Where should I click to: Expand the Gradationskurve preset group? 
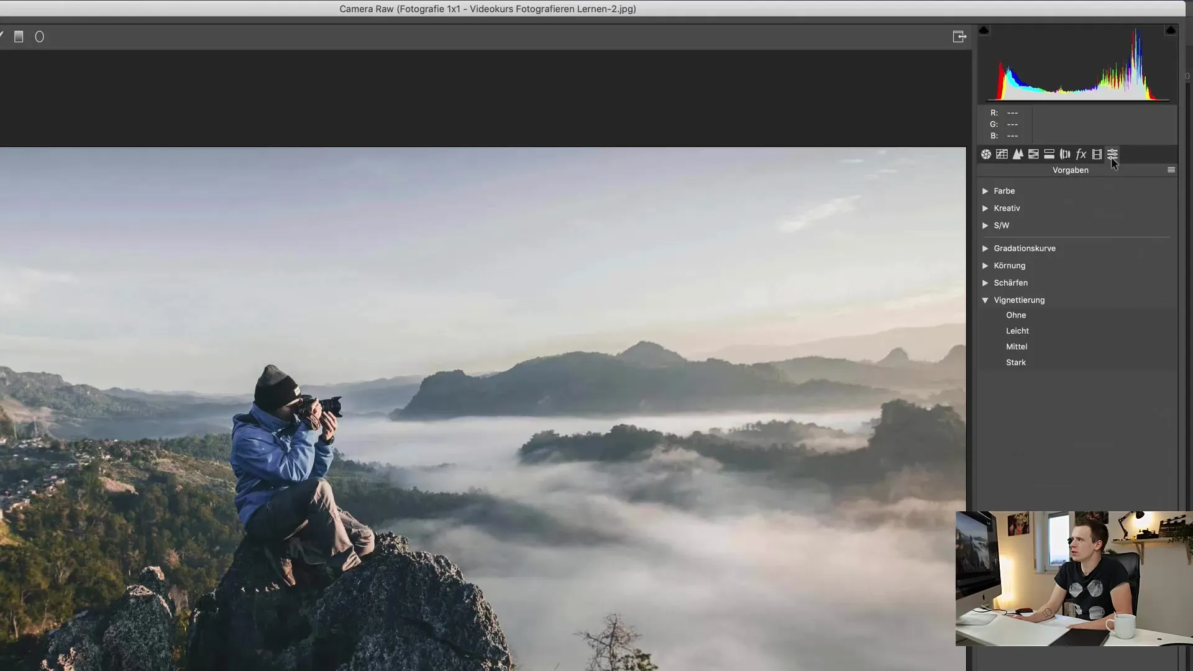985,249
